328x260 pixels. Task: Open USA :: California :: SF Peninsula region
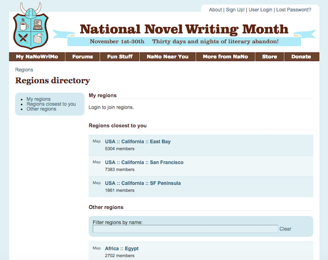click(143, 183)
